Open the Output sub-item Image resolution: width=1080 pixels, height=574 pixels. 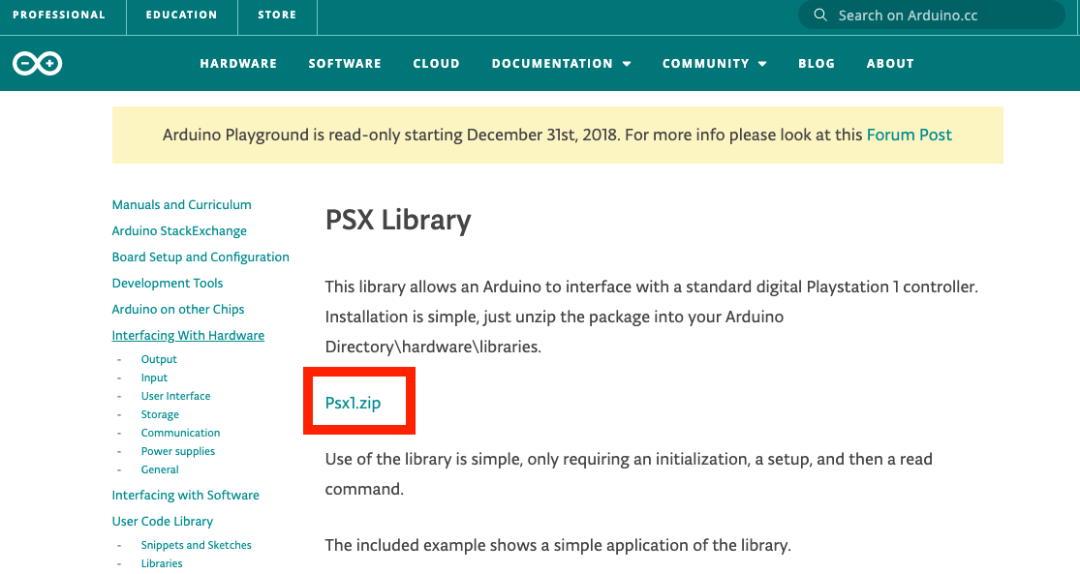pyautogui.click(x=159, y=359)
